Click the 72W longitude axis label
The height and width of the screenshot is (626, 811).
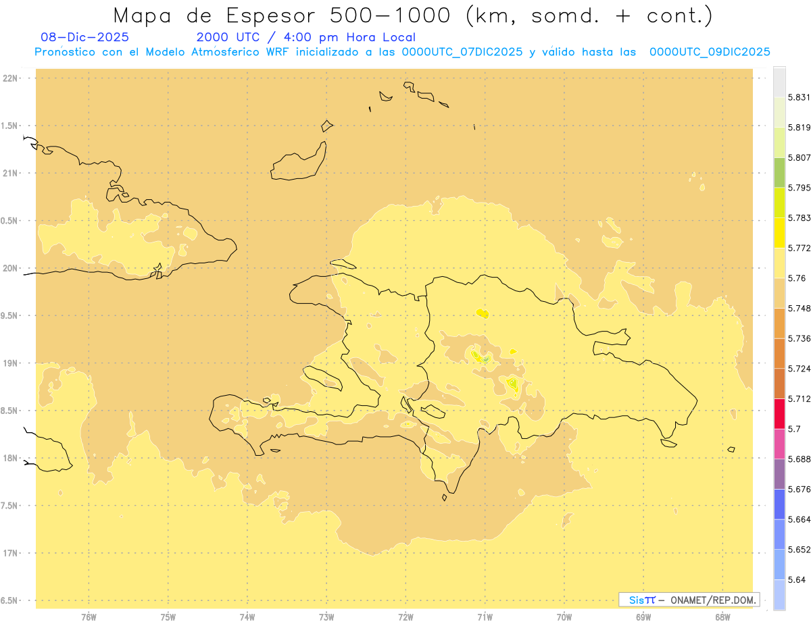[x=405, y=617]
